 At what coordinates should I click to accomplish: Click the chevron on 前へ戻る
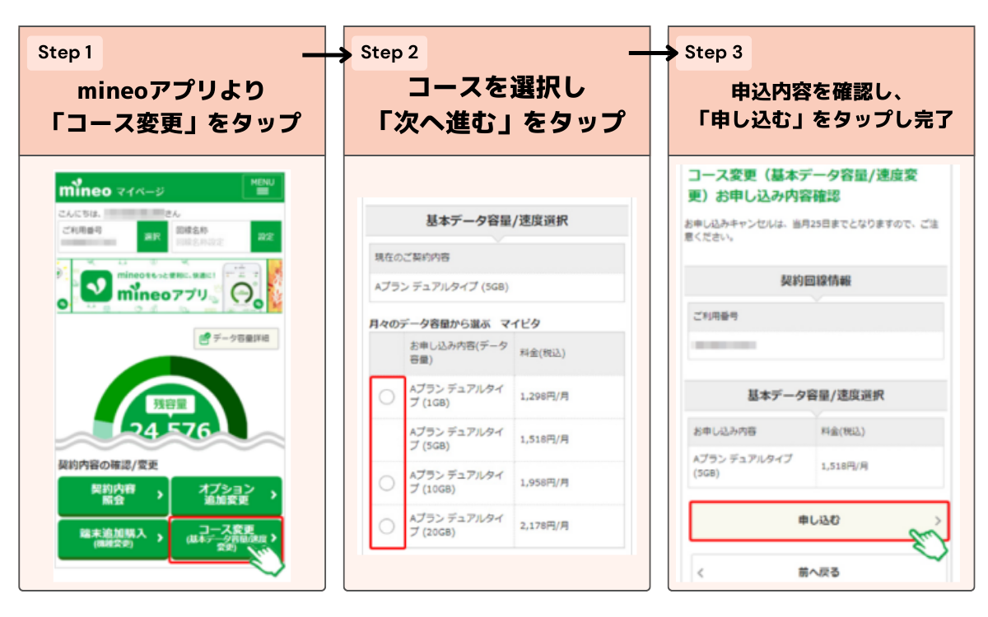701,572
